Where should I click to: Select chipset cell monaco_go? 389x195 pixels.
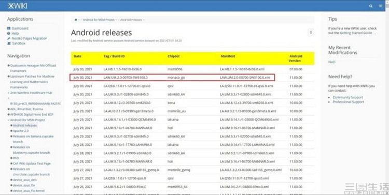[x=176, y=78]
